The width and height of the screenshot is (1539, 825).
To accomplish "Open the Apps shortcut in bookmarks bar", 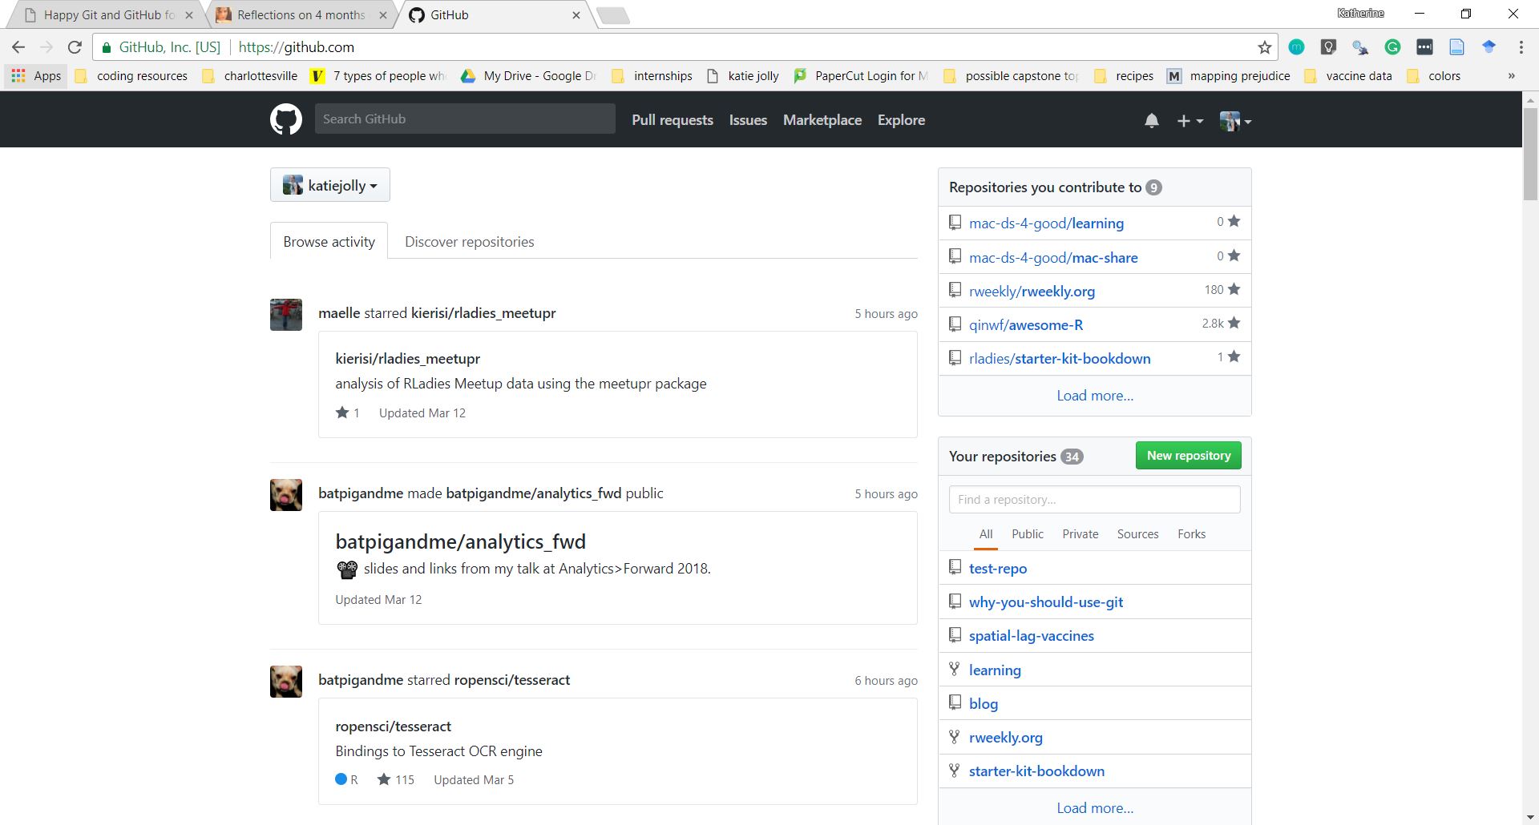I will coord(36,76).
